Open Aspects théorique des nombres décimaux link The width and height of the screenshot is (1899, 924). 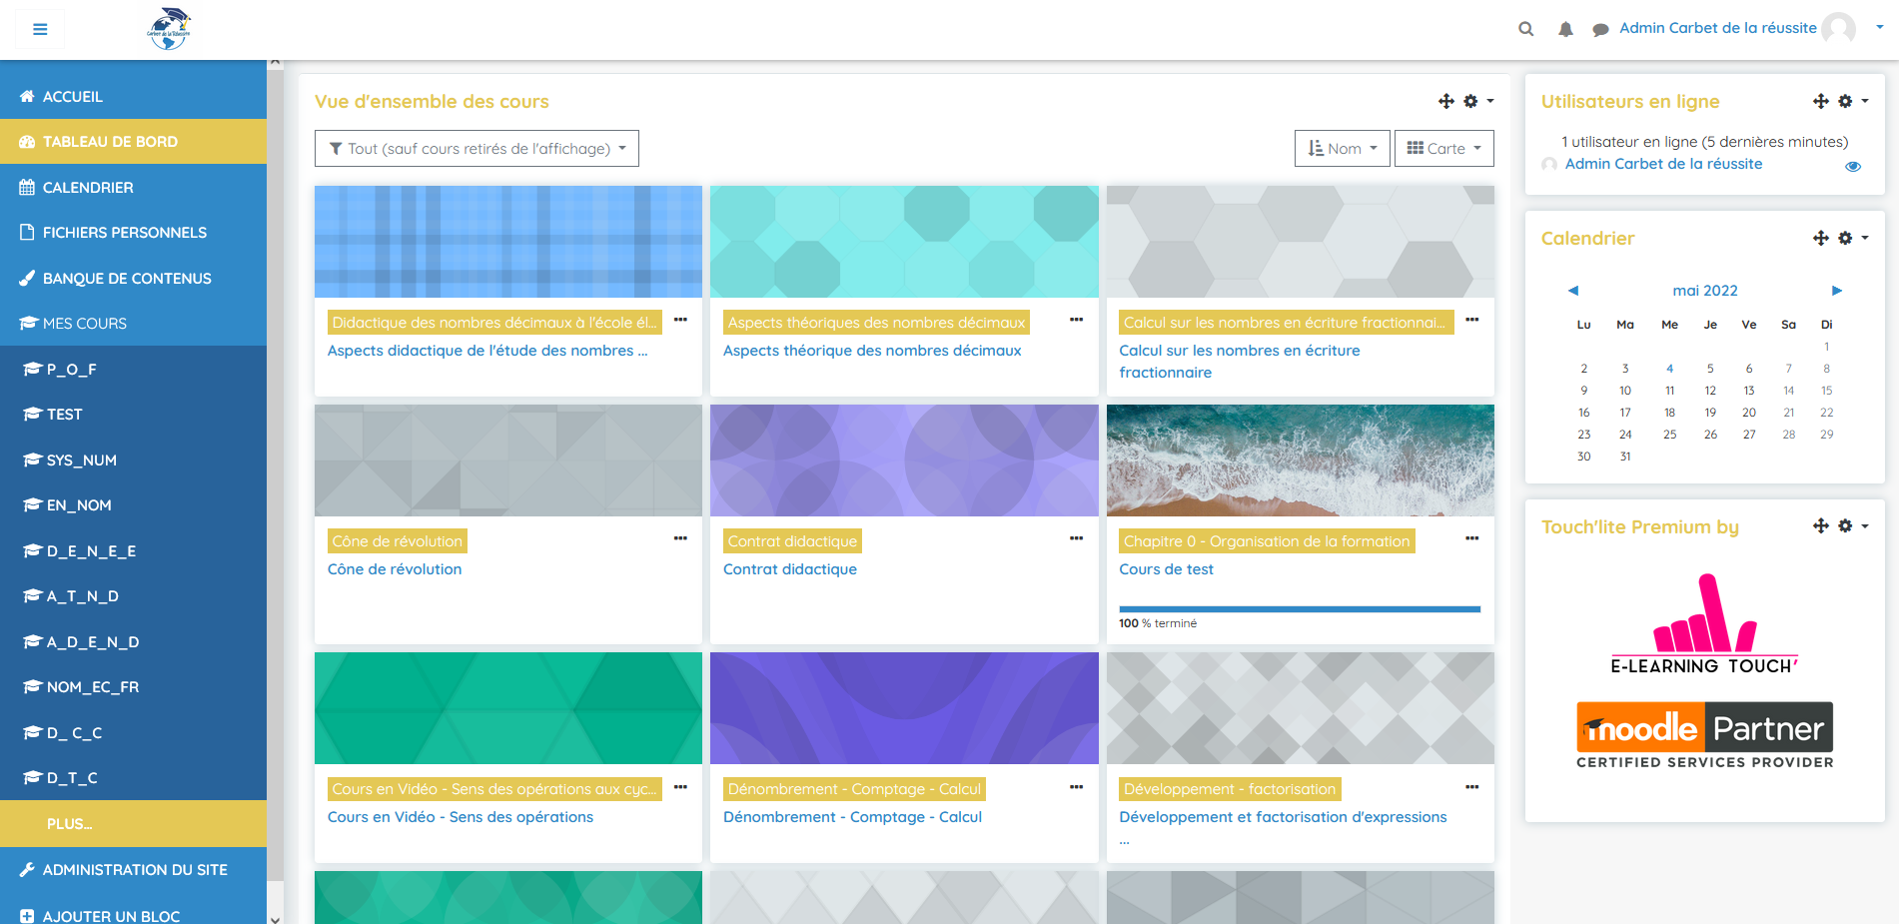click(872, 351)
